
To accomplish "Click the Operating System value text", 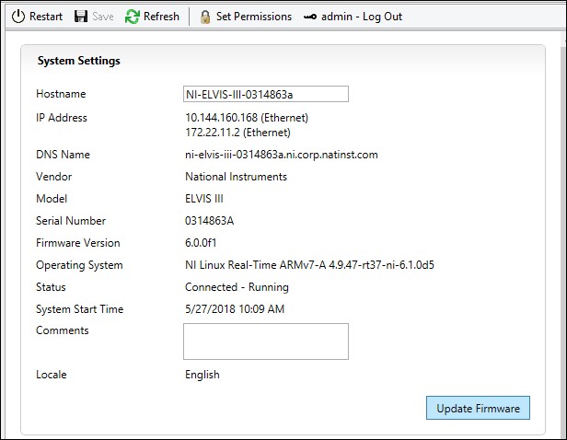I will click(322, 265).
